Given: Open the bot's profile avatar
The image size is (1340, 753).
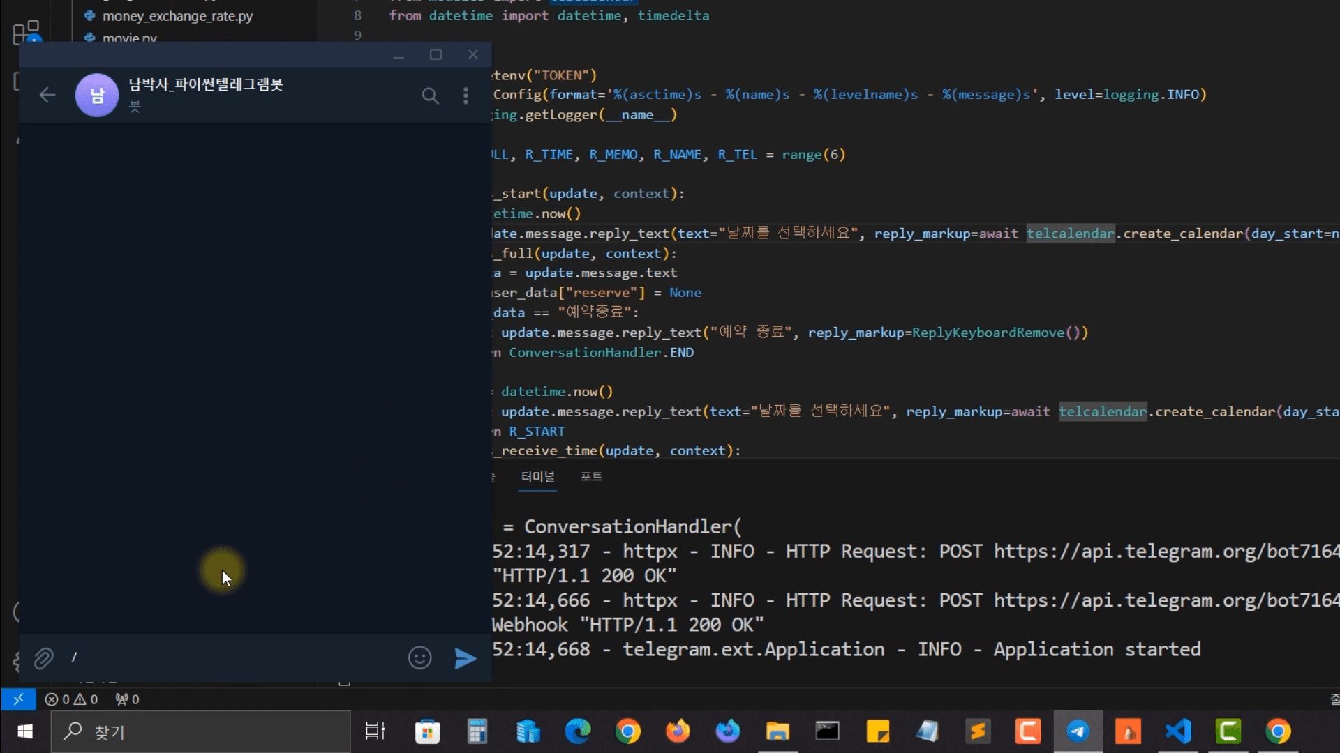Looking at the screenshot, I should [x=97, y=96].
